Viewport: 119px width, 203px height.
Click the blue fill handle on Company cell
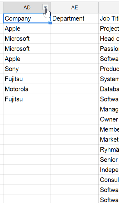point(51,23)
